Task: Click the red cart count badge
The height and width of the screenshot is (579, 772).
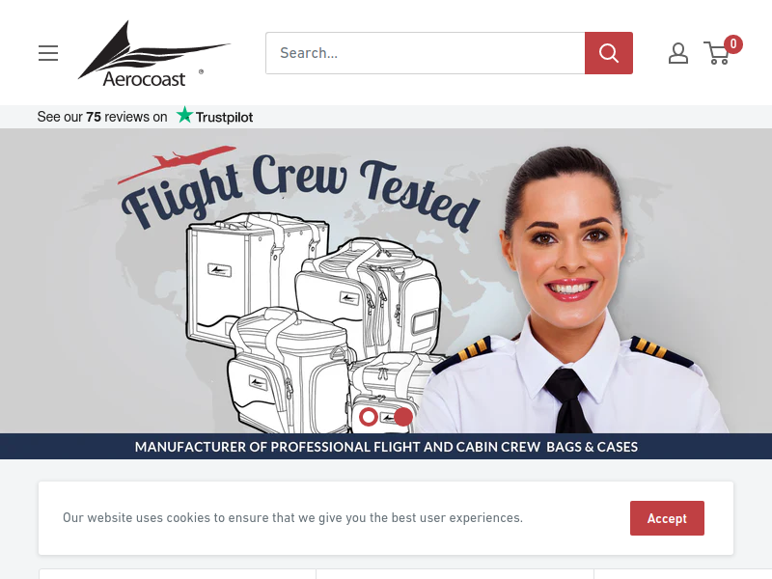Action: coord(733,44)
